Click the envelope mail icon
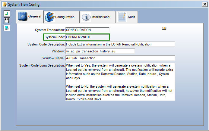Image resolution: width=209 pixels, height=131 pixels. pyautogui.click(x=164, y=28)
